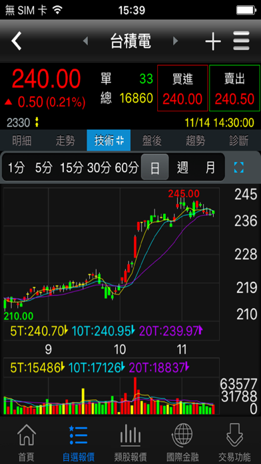Tap the 總 16860 total volume
Screen dimensions: 261x464
(x=127, y=98)
